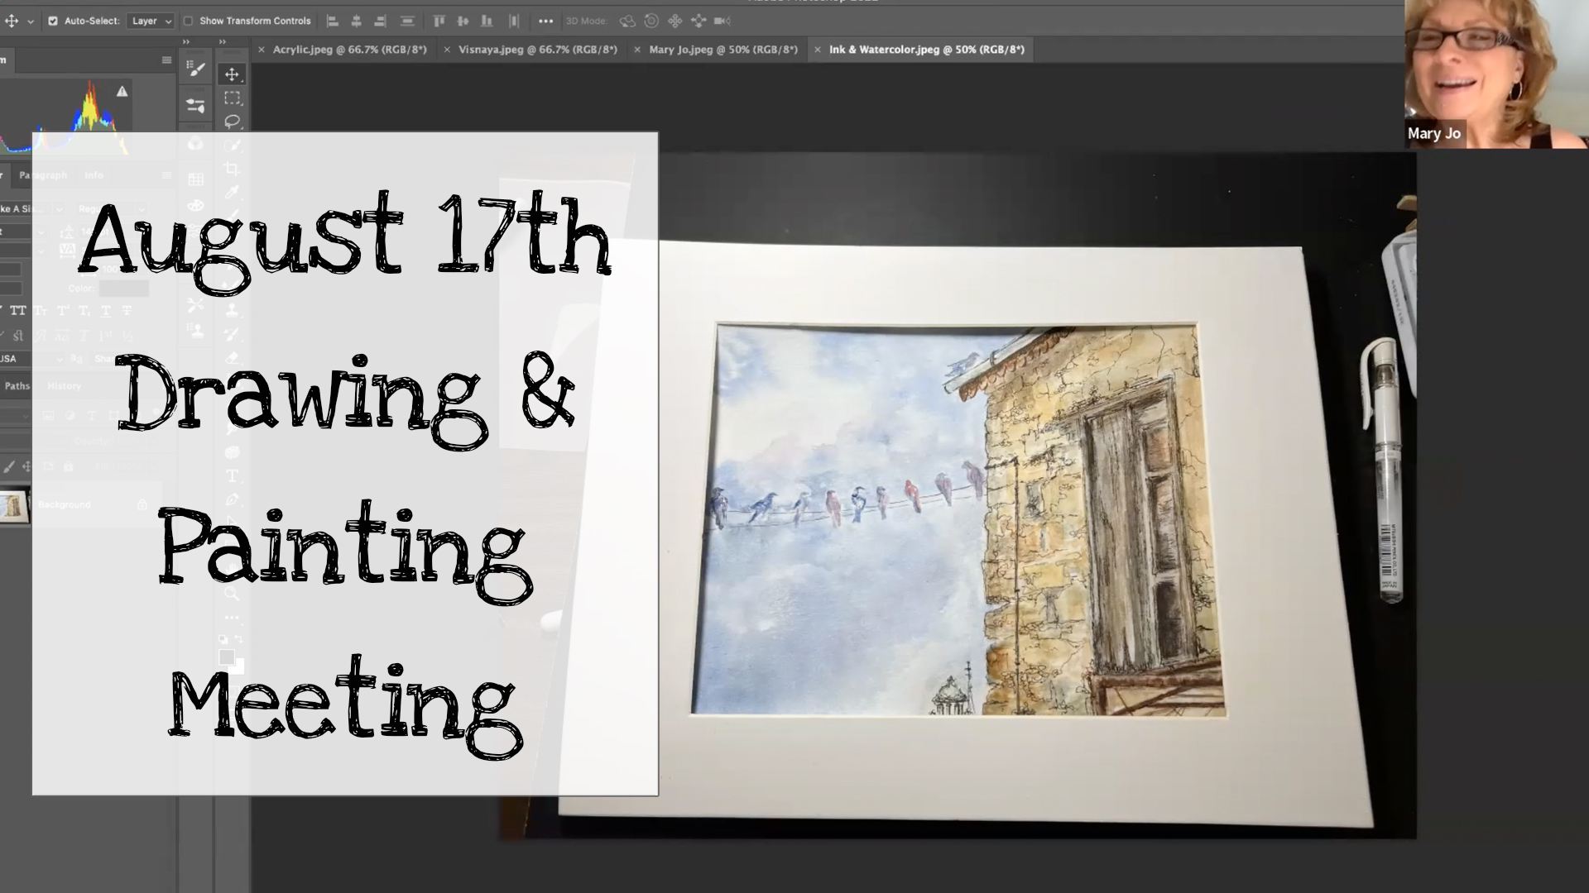Switch to the Mary Jo.jpeg document tab
The width and height of the screenshot is (1589, 893).
tap(723, 50)
